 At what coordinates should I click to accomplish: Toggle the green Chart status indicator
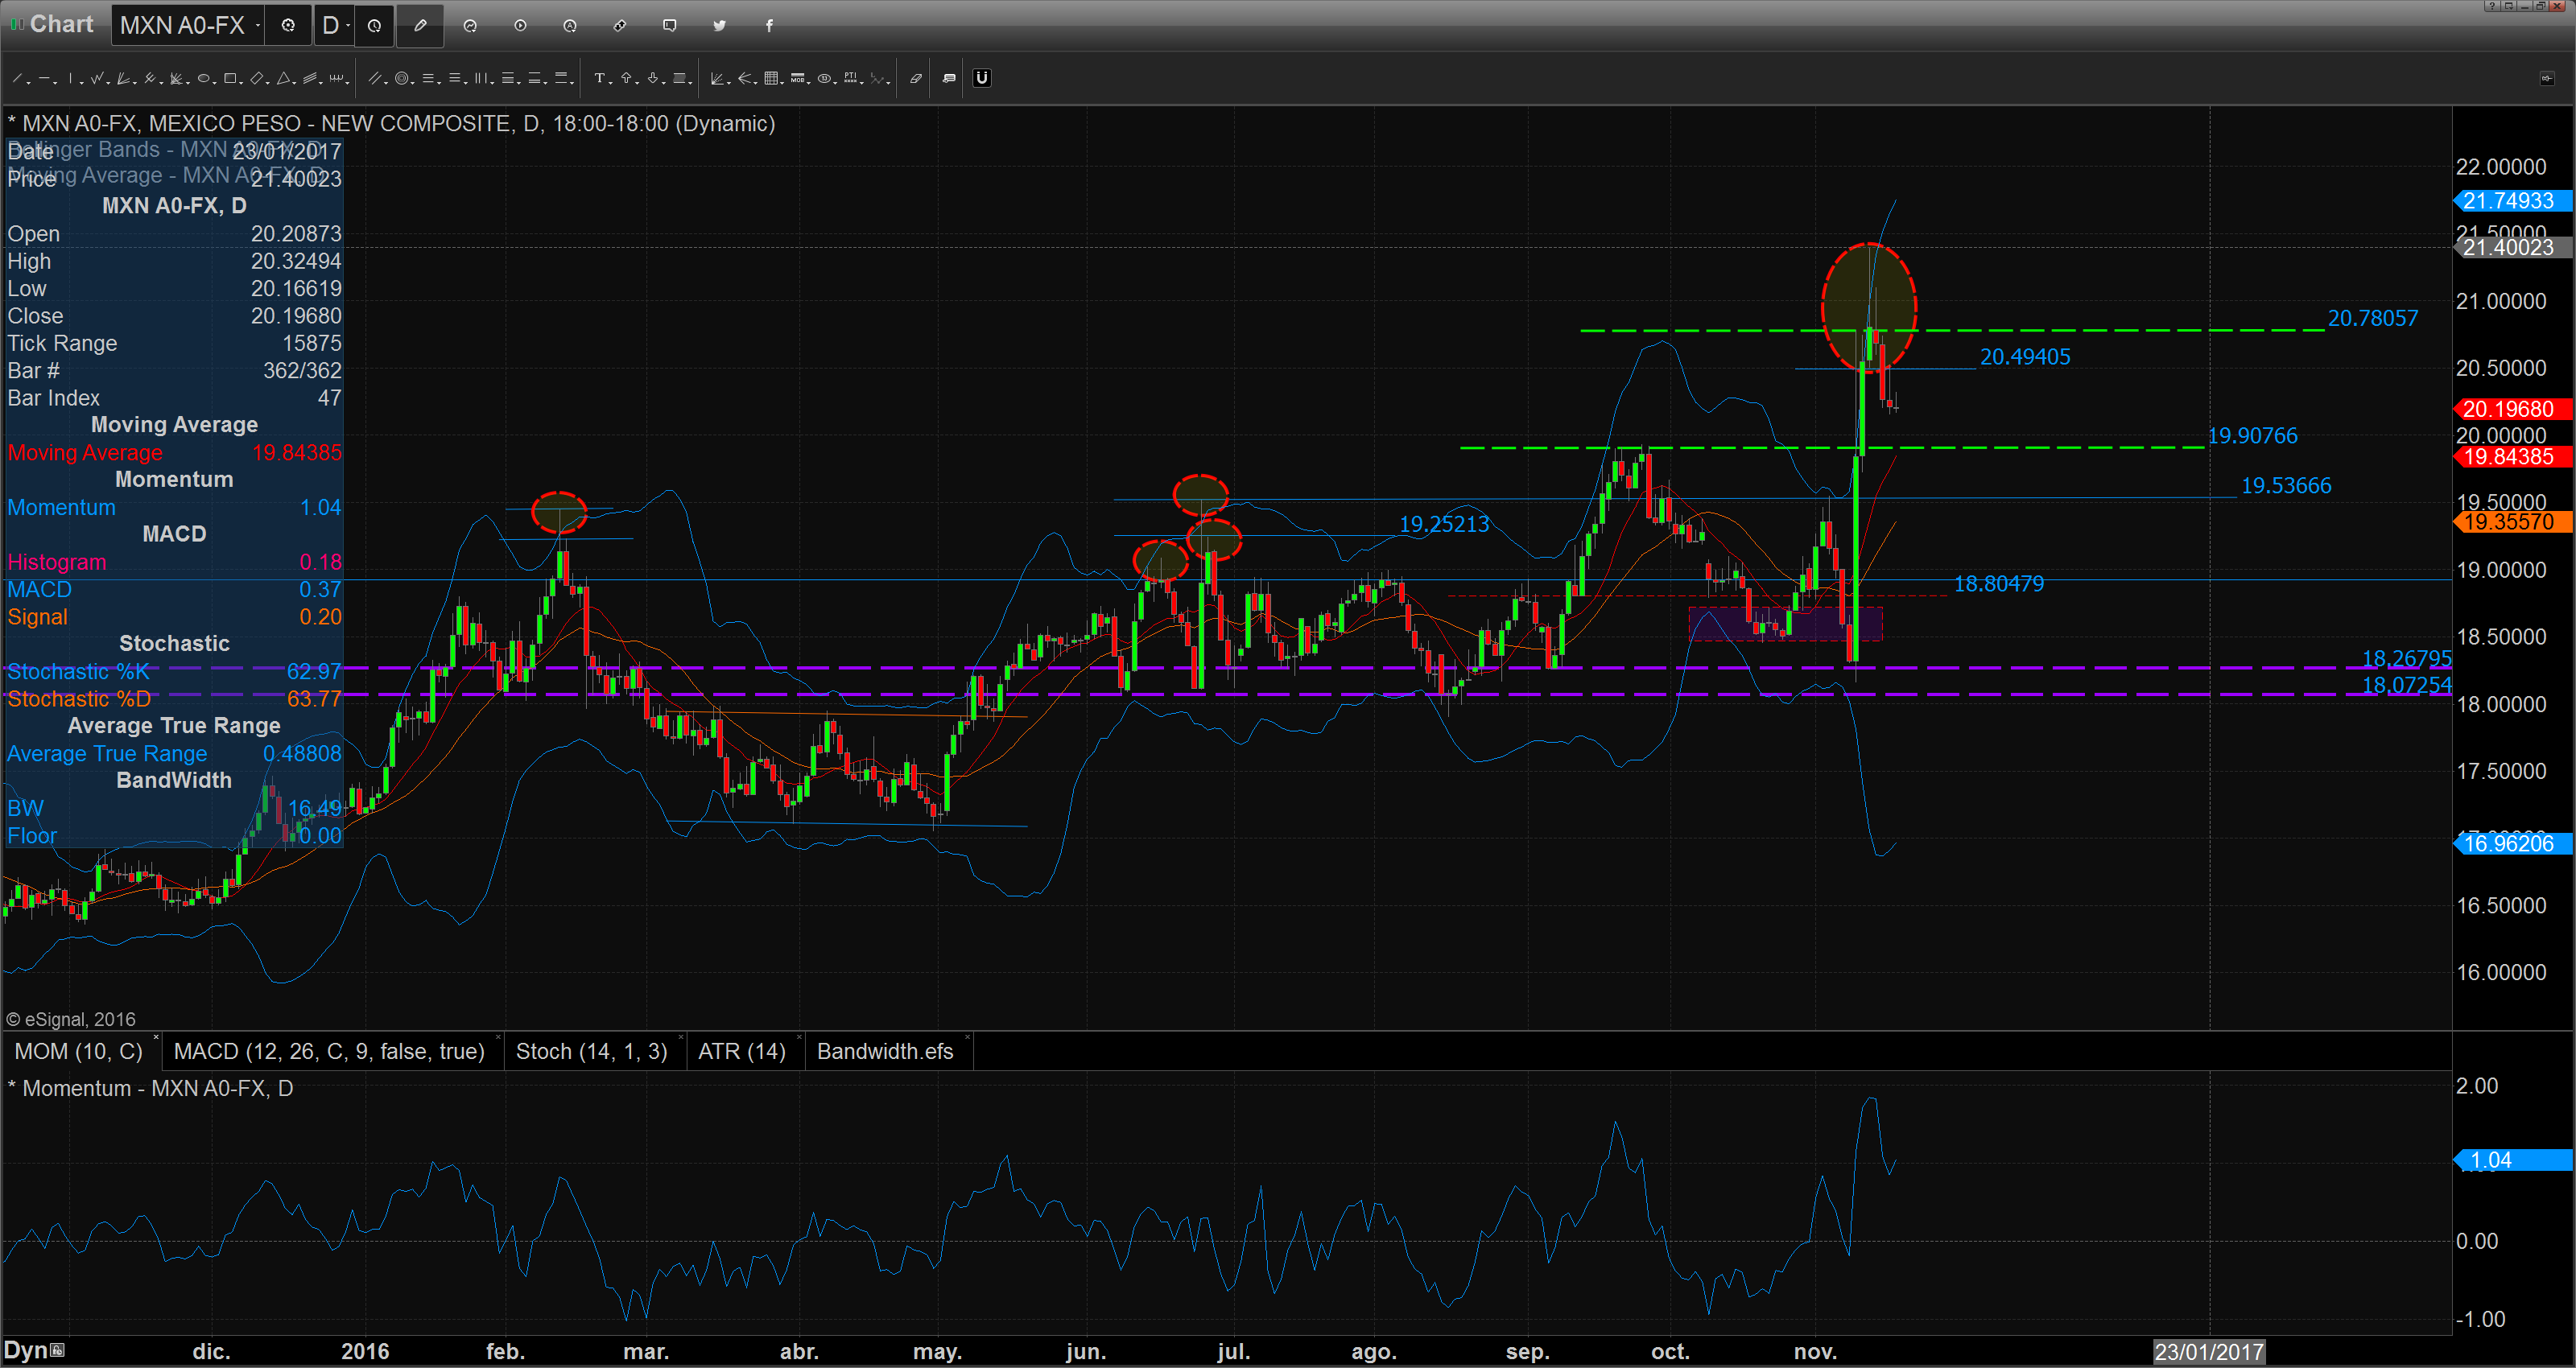(15, 24)
